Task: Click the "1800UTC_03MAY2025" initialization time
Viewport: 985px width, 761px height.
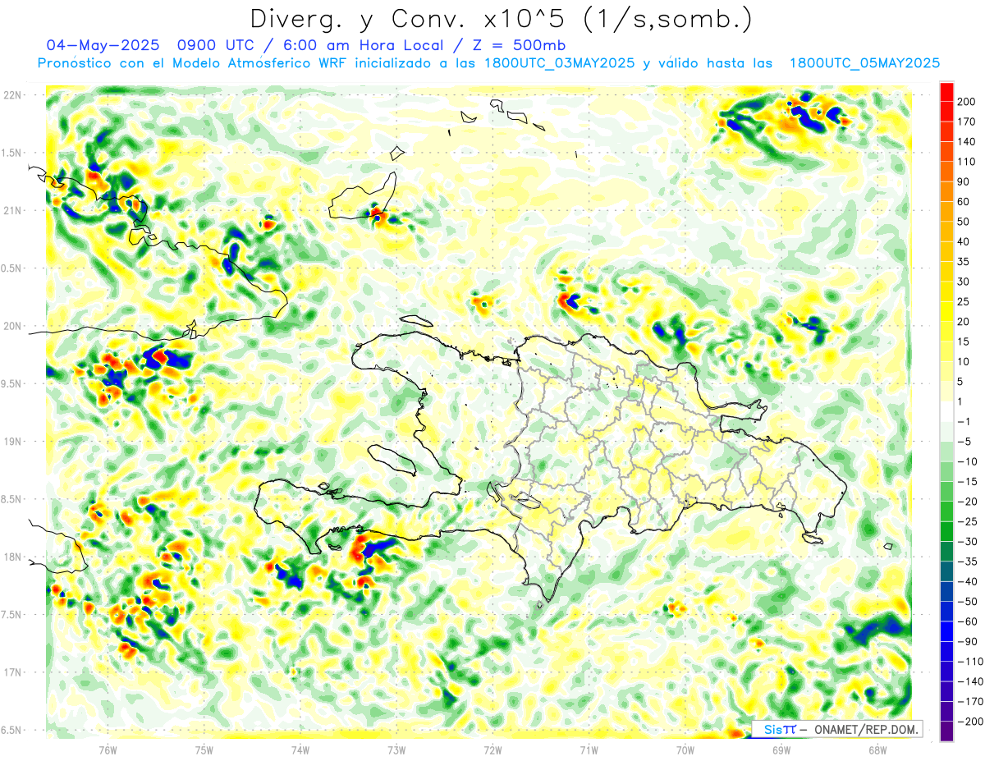Action: tap(557, 63)
